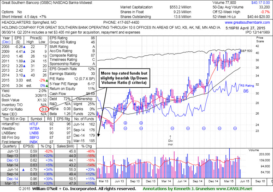Click the green triangle beside 2016 estimate 0%

click(47, 86)
